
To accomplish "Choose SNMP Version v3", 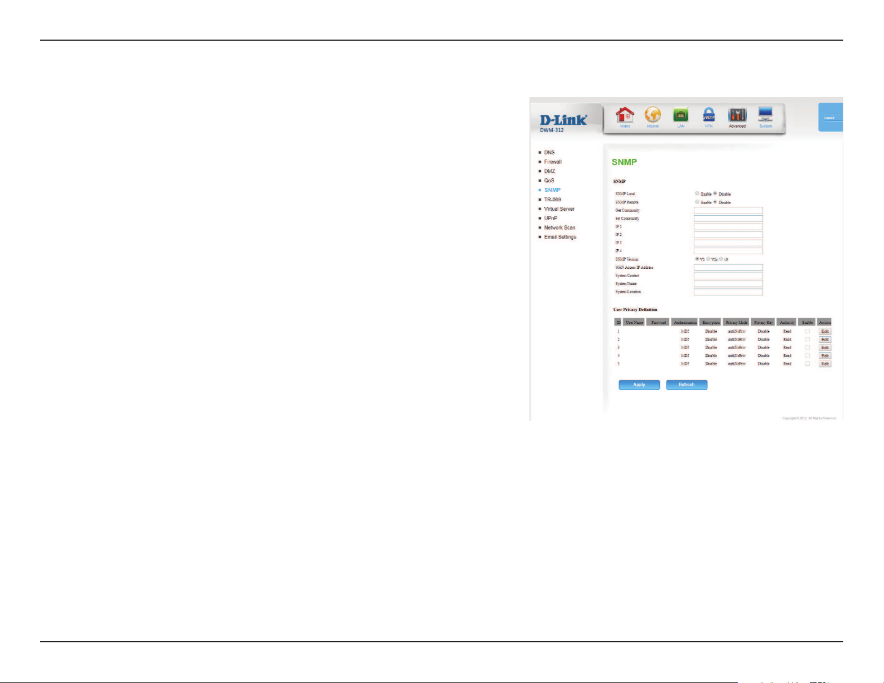I will (721, 259).
